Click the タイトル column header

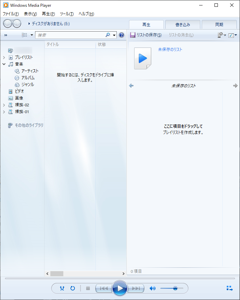70,45
